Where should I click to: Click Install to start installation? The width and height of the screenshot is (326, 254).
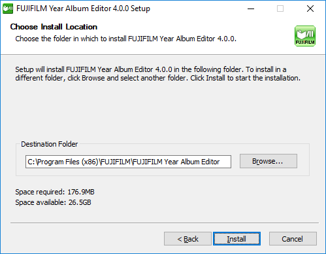click(236, 239)
